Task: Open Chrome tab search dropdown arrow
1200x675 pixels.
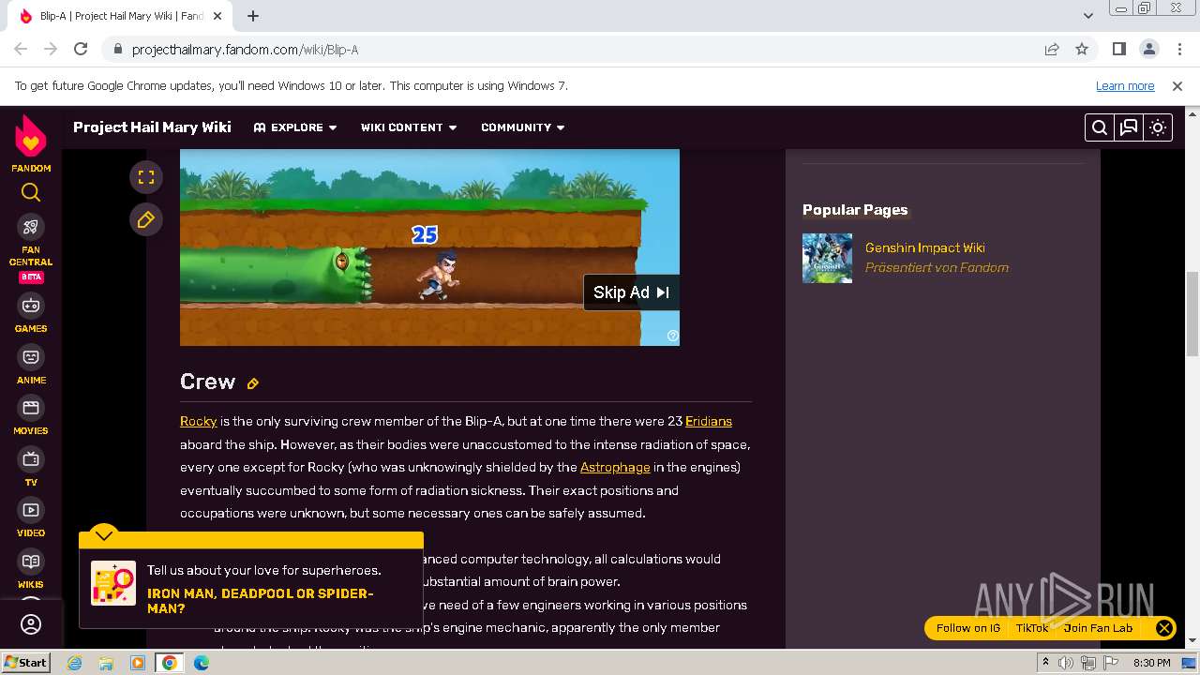Action: click(x=1088, y=16)
